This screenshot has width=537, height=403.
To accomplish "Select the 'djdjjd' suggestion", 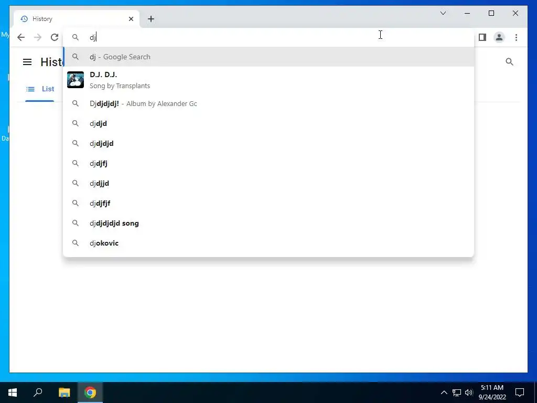I will tap(268, 183).
